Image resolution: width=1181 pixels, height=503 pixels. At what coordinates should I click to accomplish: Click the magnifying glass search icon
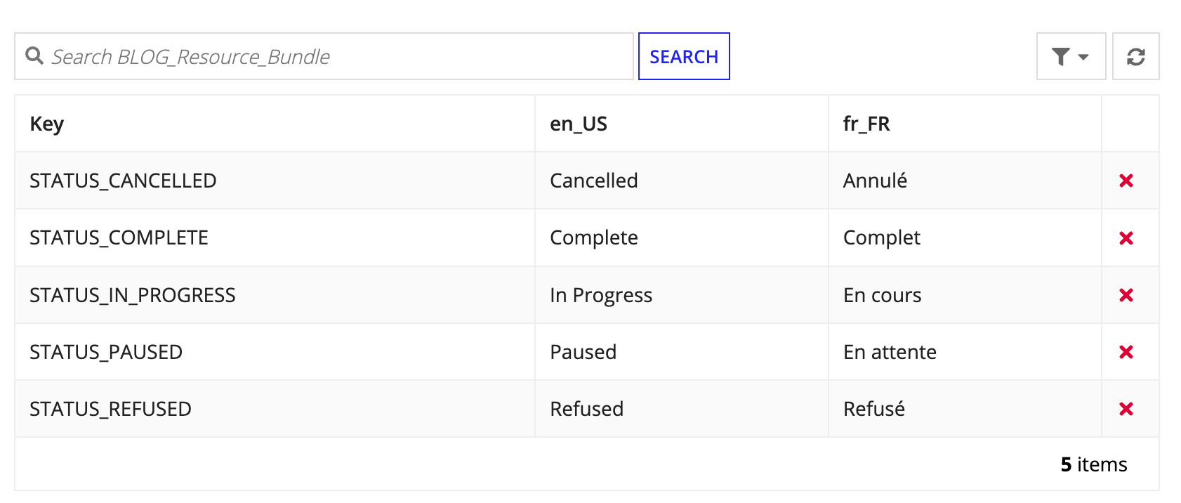tap(34, 56)
